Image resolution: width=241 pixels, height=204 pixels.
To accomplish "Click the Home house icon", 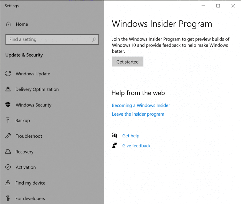I will tap(8, 24).
